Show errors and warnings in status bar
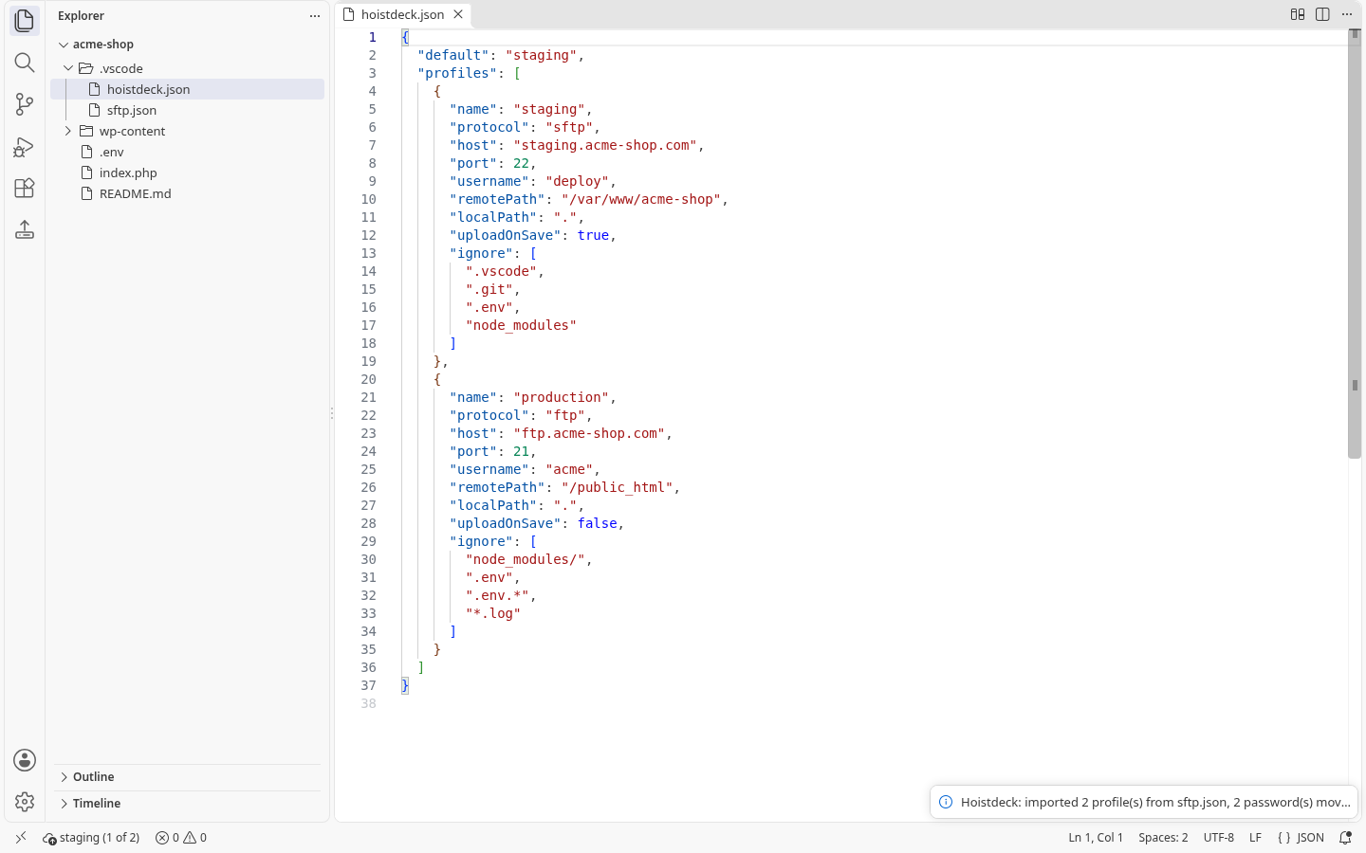Viewport: 1366px width, 853px height. (x=181, y=838)
